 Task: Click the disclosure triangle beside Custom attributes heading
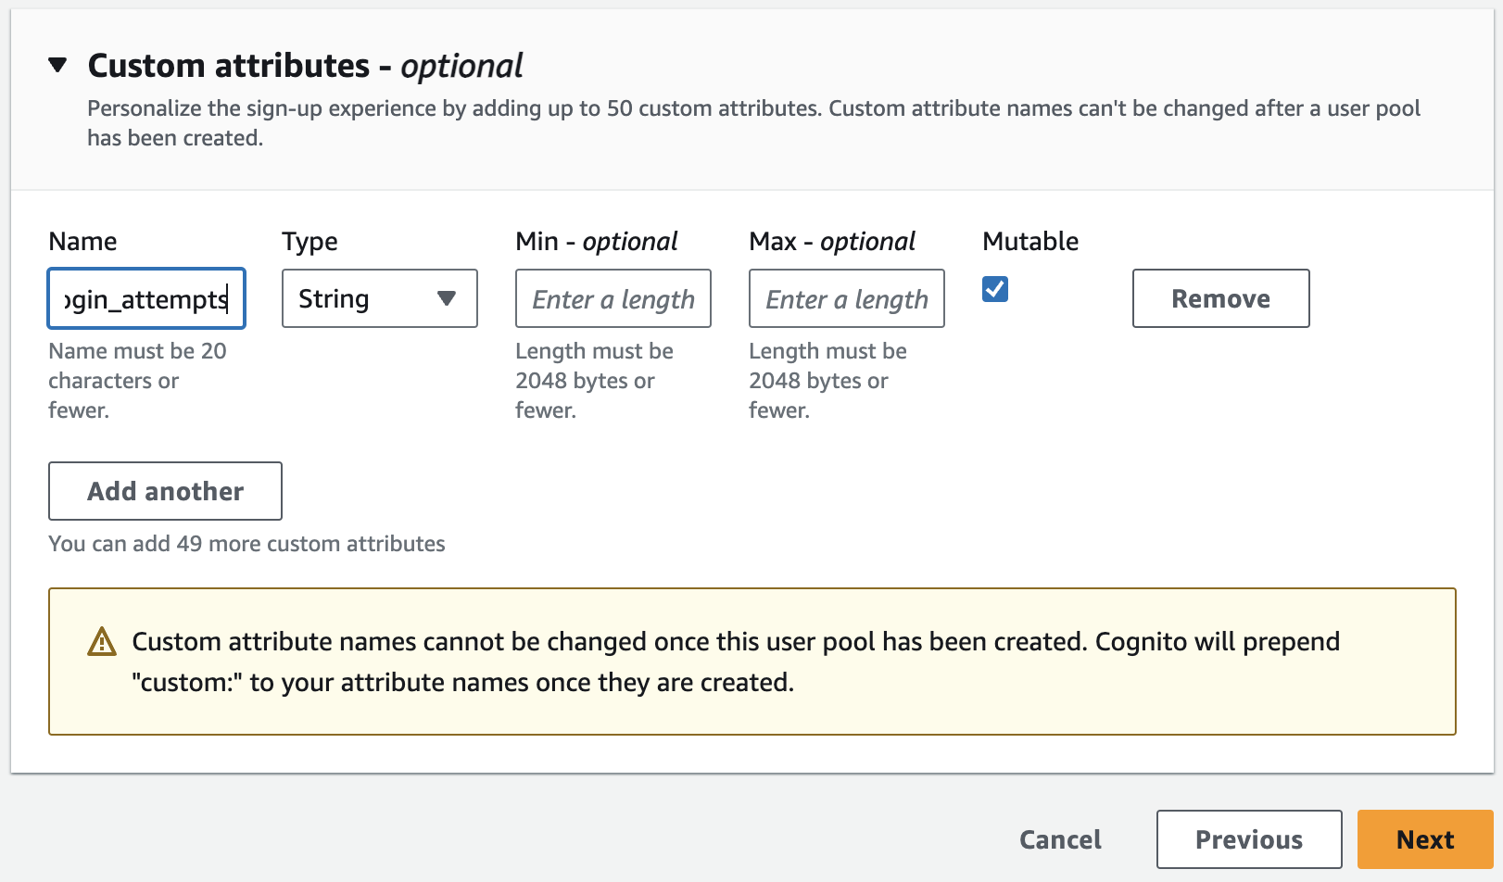[x=57, y=65]
